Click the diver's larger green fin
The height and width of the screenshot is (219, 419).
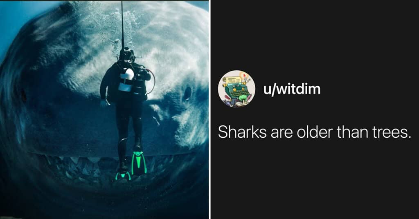(139, 162)
